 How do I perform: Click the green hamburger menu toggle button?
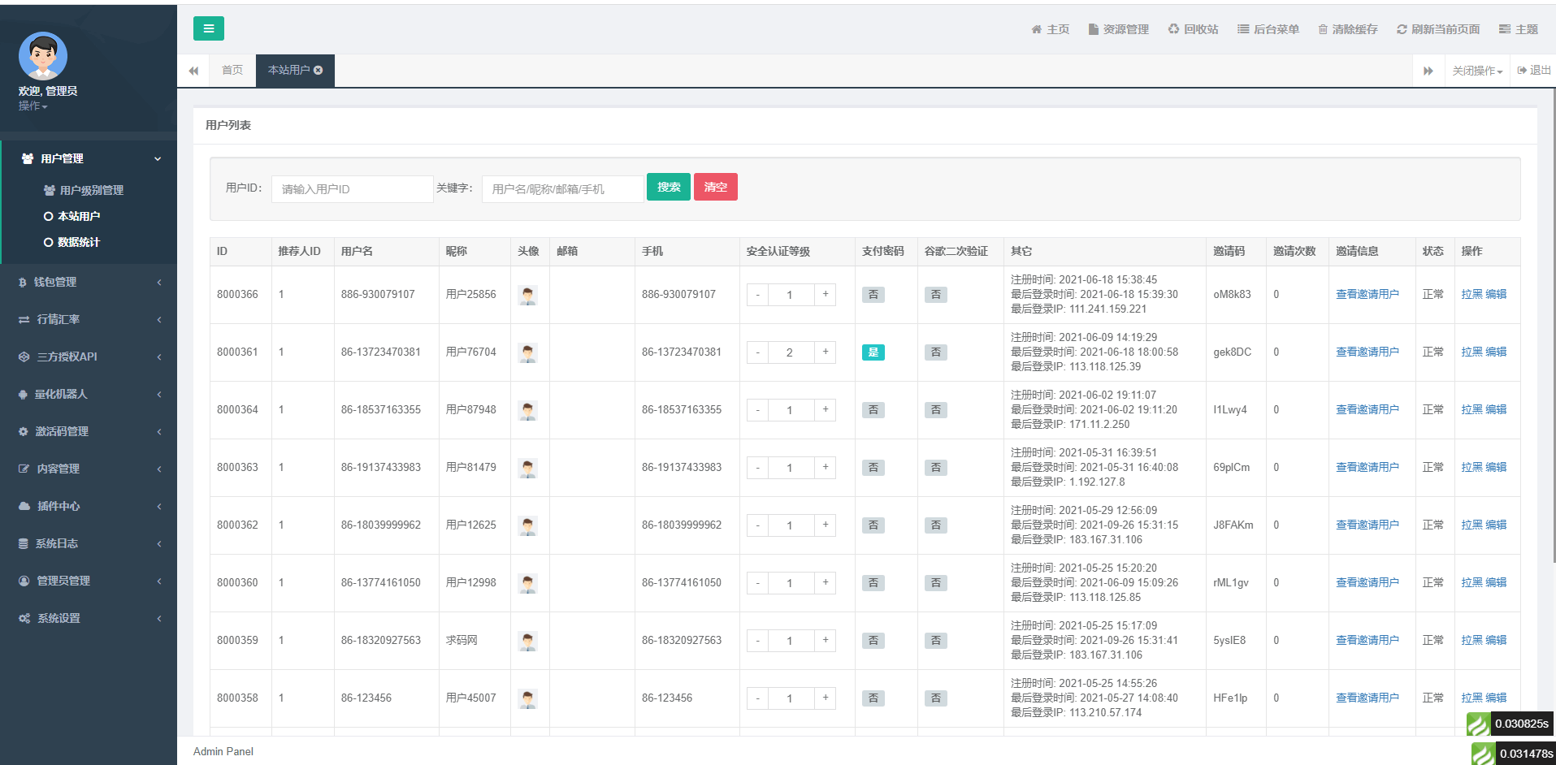pyautogui.click(x=208, y=28)
